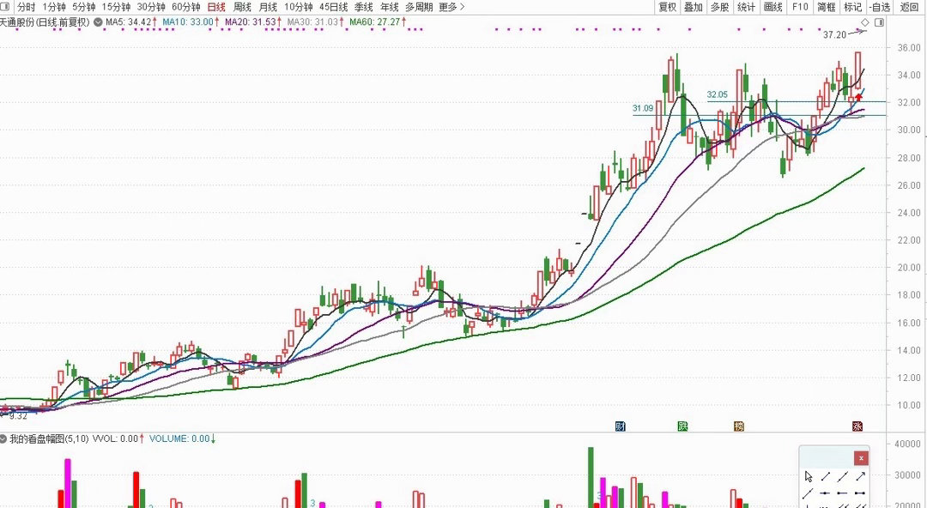This screenshot has height=508, width=927.
Task: Click the diamond icon above the price axis
Action: click(x=865, y=22)
